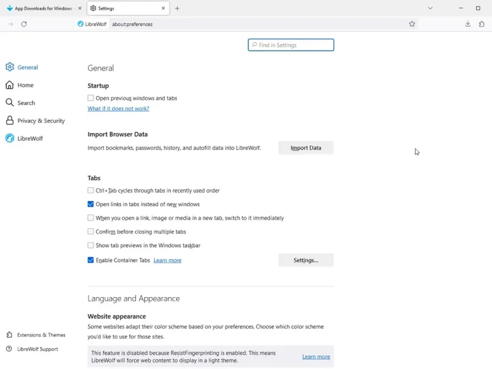Open Container Tabs Settings button
492x369 pixels.
[306, 260]
